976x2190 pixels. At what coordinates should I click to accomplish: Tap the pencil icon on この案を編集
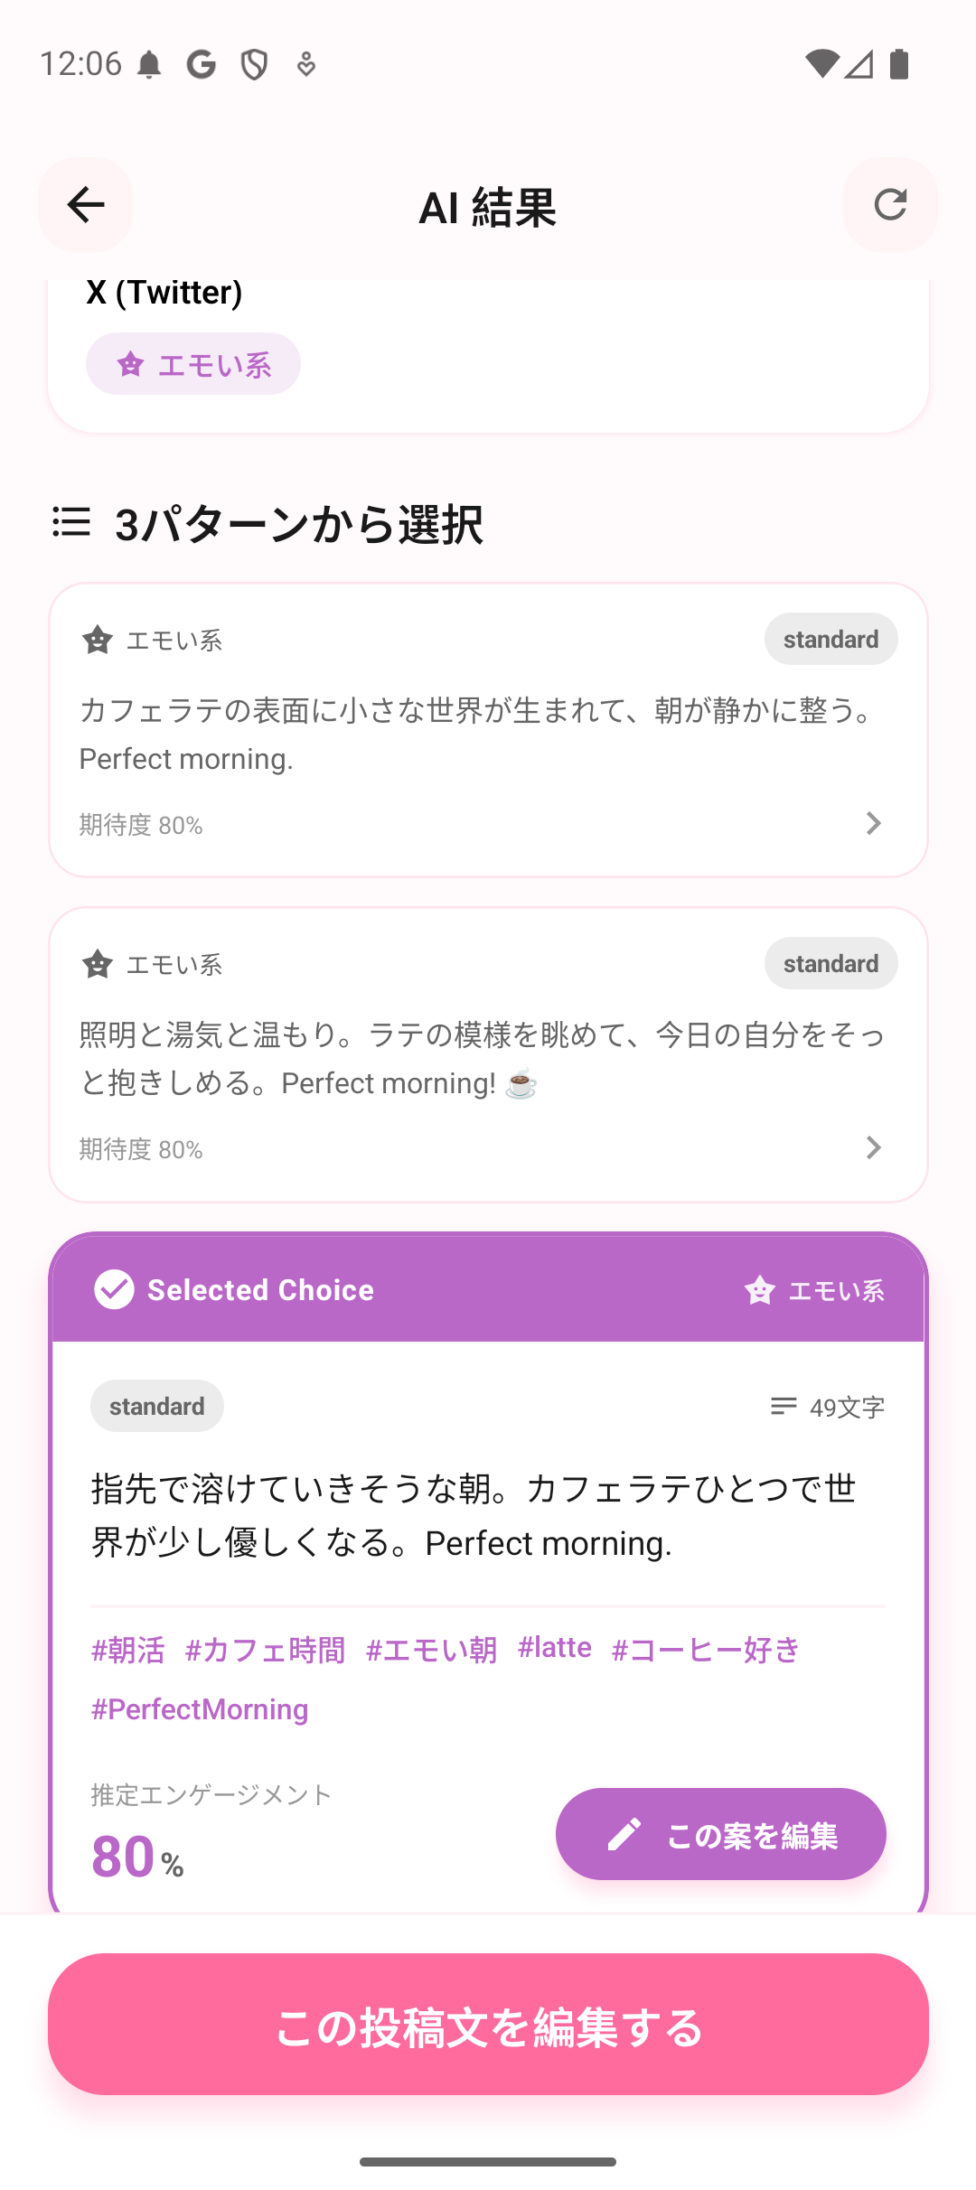click(x=624, y=1835)
